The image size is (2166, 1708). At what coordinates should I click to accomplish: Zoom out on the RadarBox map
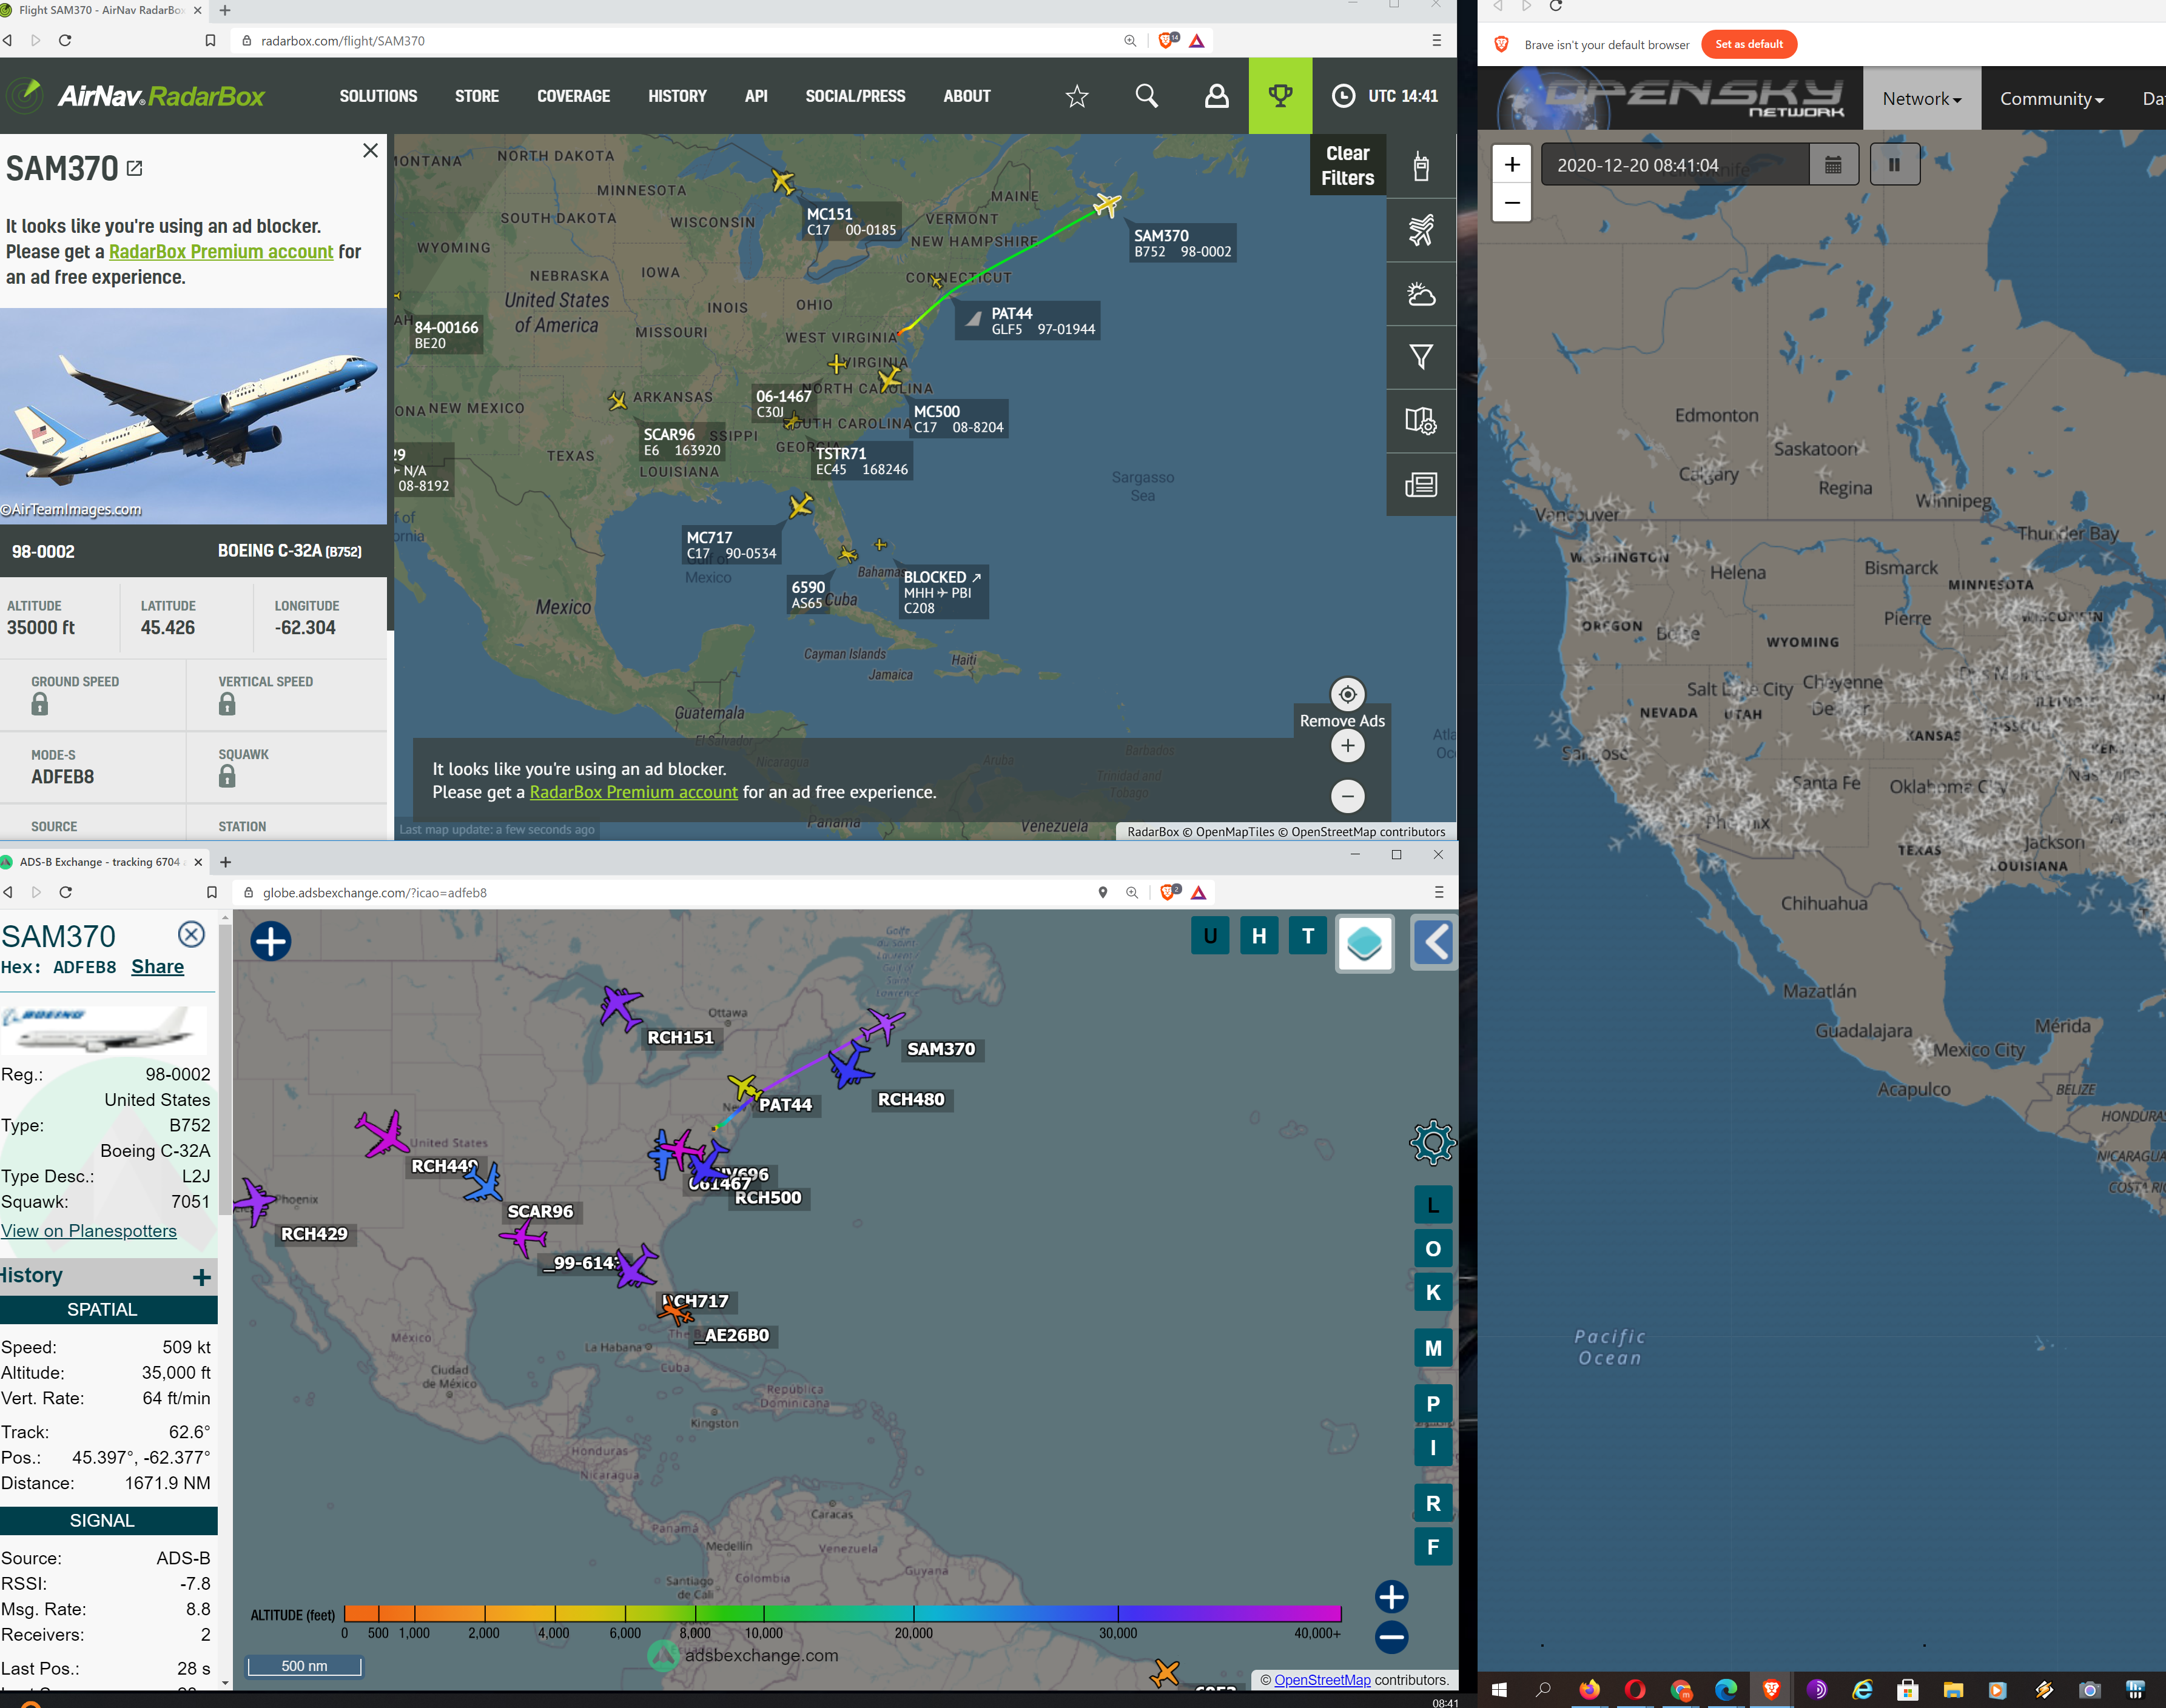click(x=1348, y=796)
